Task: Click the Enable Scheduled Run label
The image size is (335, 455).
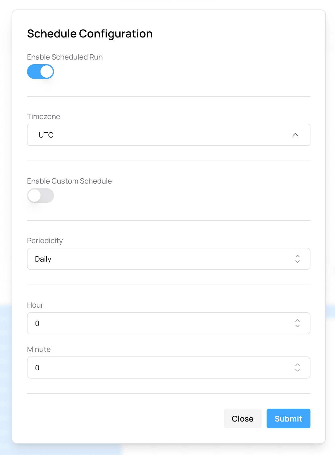Action: point(65,57)
